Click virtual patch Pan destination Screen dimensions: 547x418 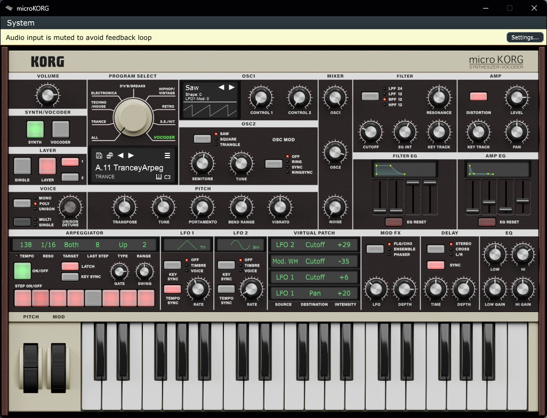(315, 293)
